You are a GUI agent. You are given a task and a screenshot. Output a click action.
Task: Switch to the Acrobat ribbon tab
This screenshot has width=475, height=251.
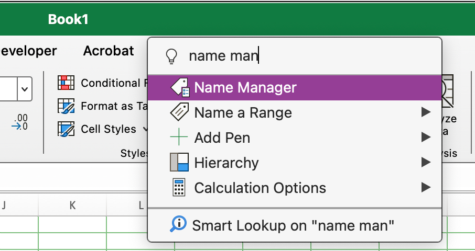click(109, 51)
